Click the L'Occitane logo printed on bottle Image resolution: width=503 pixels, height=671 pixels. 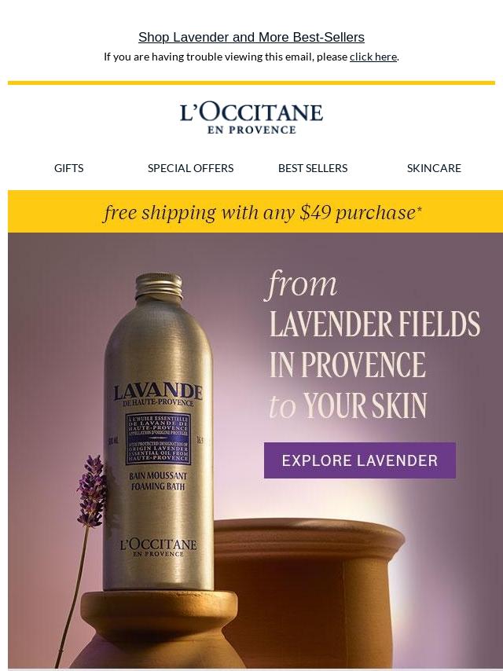click(x=158, y=547)
